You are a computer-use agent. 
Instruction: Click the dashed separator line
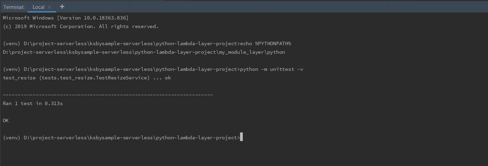107,95
